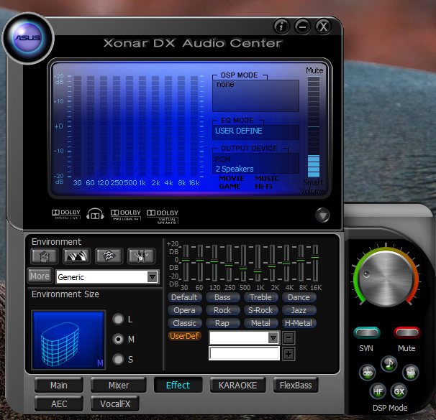The image size is (436, 420).
Task: Click the ASUS logo orb
Action: point(28,38)
